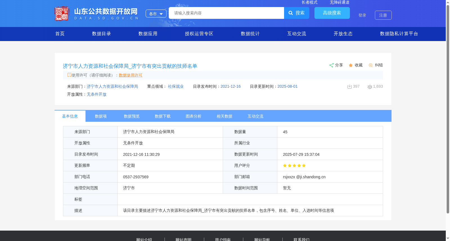The width and height of the screenshot is (450, 241).
Task: Click the star icon beside 收藏
Action: pos(351,65)
